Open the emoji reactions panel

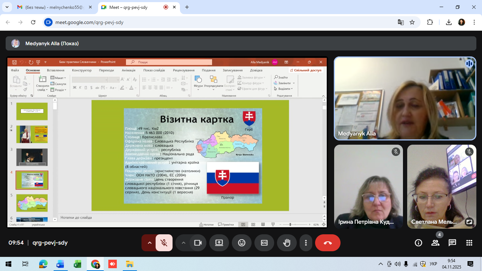[242, 243]
